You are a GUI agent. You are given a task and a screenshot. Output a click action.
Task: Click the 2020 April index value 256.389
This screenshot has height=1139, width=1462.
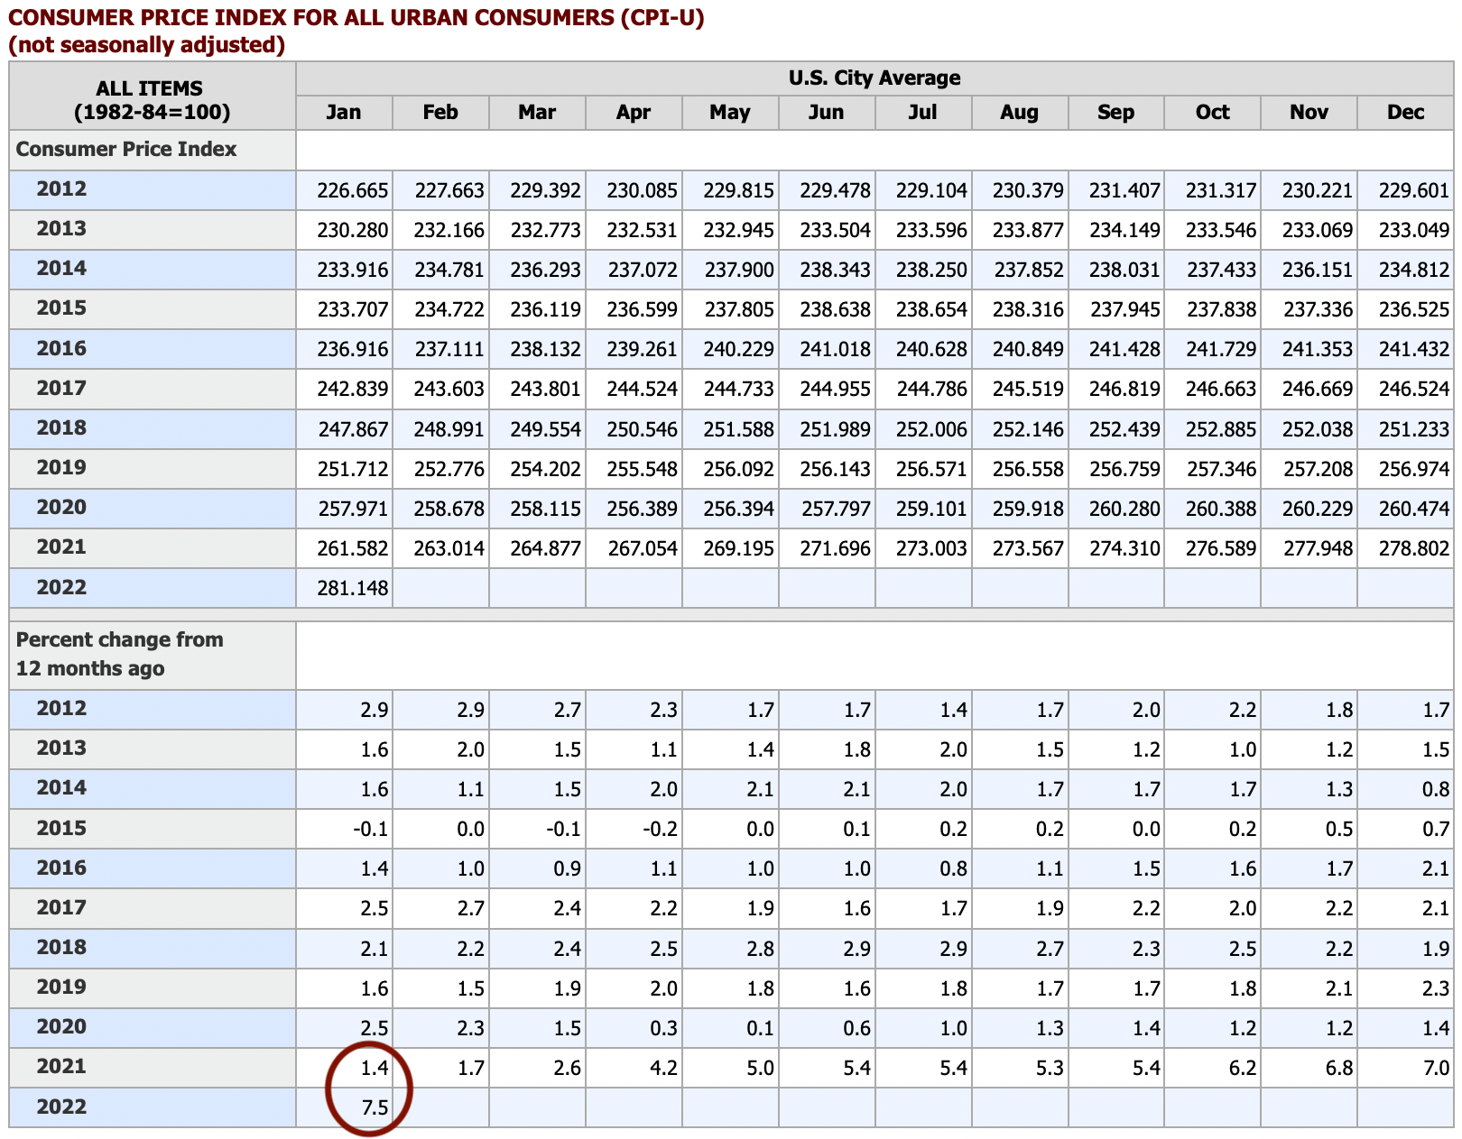[x=642, y=509]
